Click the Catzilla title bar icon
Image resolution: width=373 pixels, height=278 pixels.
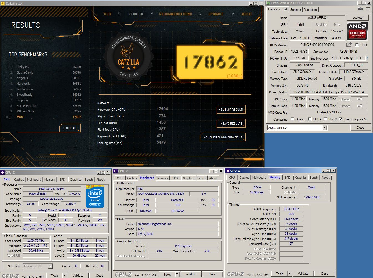[3, 4]
